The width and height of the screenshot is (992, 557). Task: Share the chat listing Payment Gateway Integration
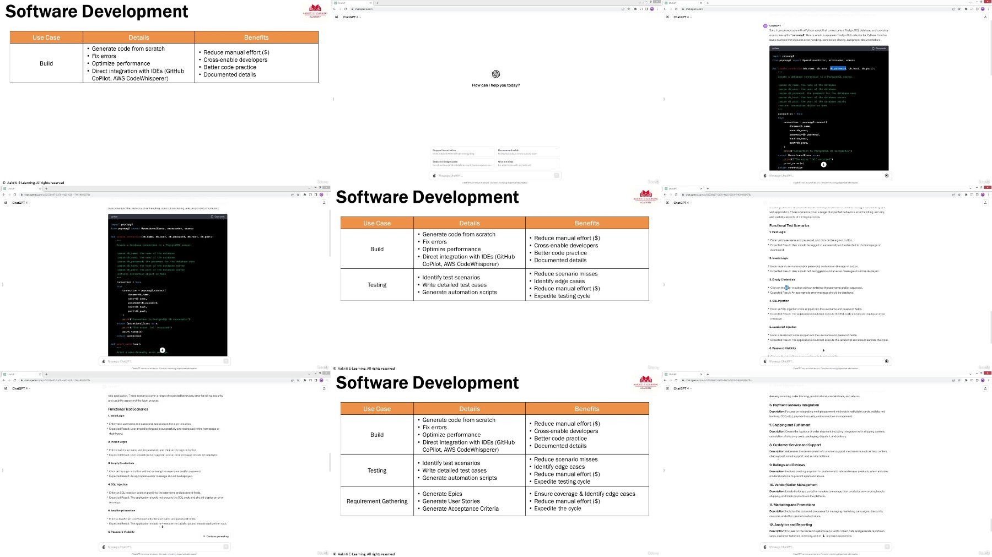point(985,388)
